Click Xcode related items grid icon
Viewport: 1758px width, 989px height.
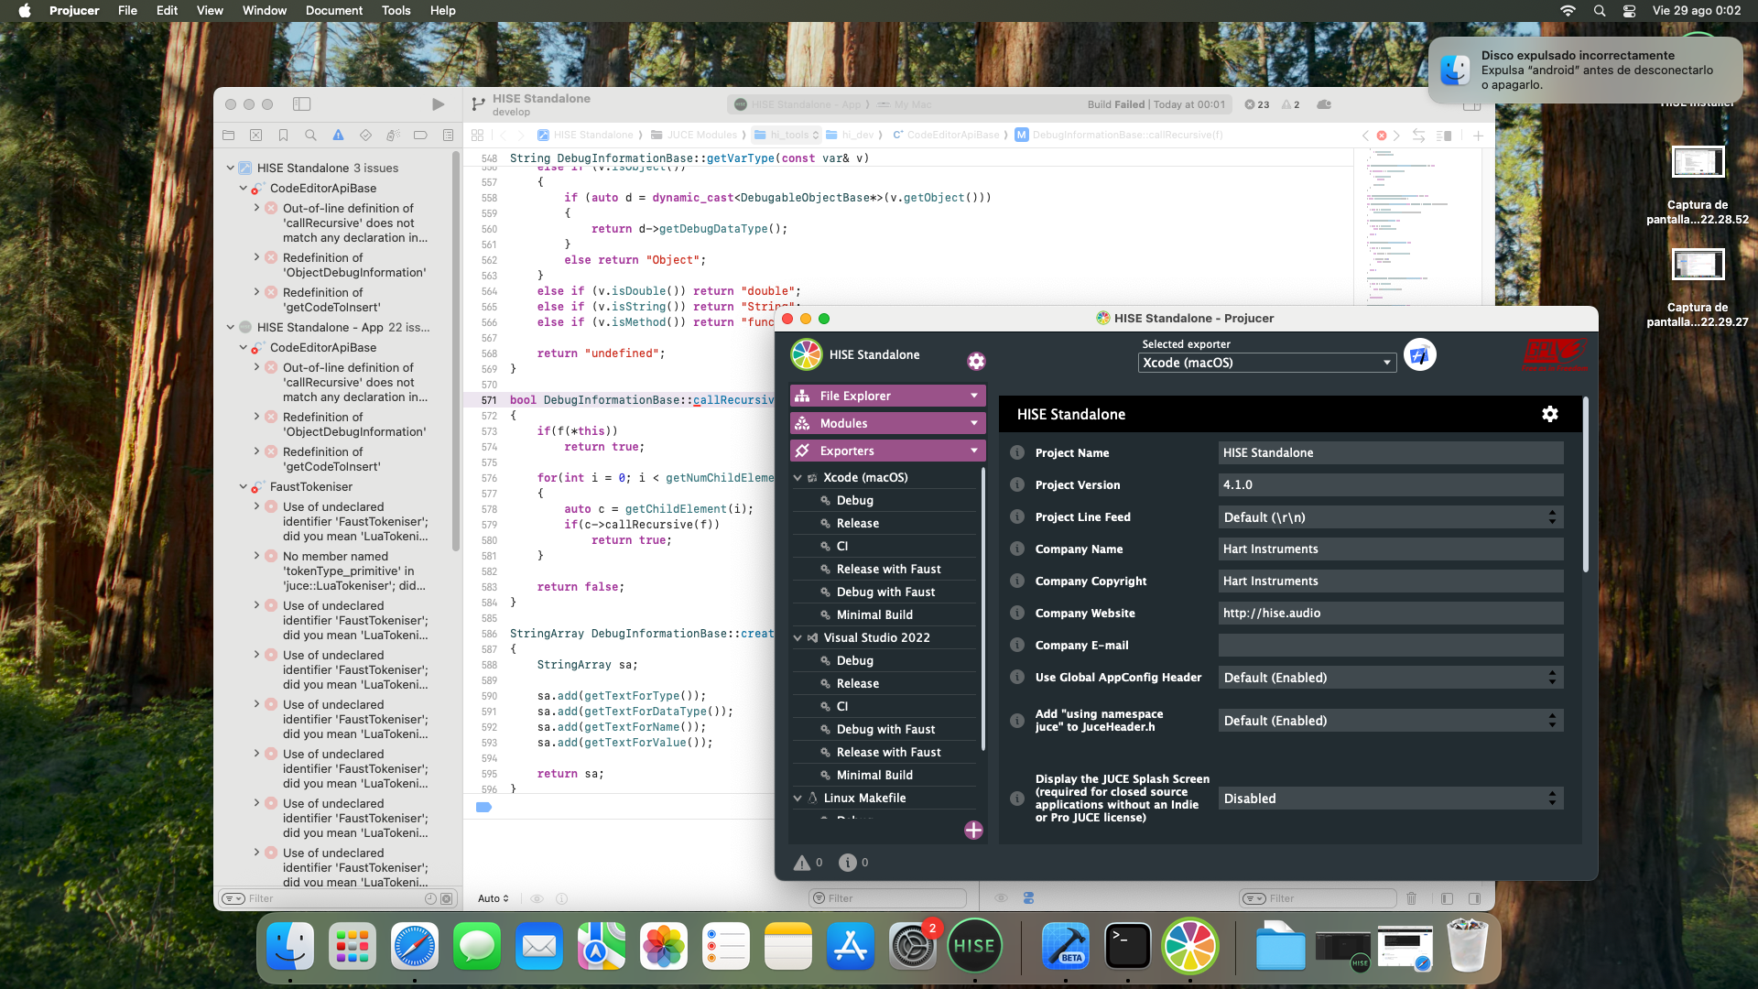pos(477,136)
